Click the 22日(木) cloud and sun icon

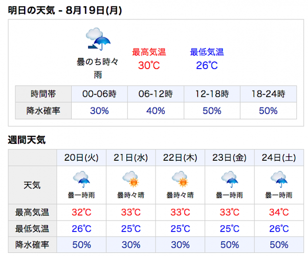coord(180,179)
